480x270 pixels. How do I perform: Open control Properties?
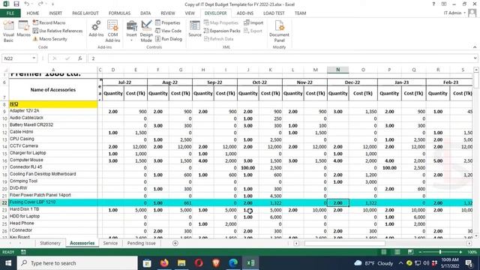click(168, 22)
